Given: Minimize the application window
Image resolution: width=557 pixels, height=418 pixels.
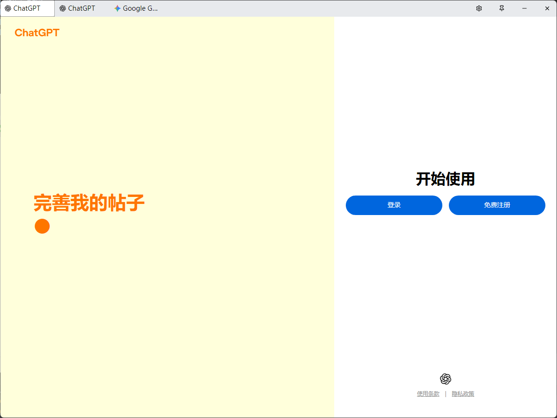Looking at the screenshot, I should click(x=525, y=8).
